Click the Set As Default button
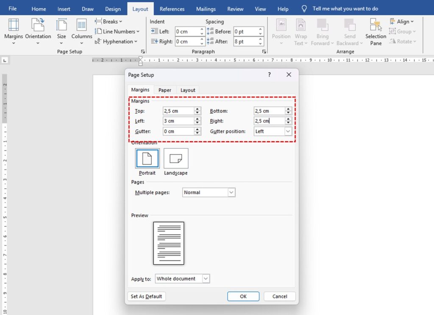This screenshot has height=315, width=434. coord(146,296)
